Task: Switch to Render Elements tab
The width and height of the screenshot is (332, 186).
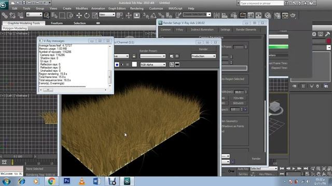Action: (x=246, y=29)
